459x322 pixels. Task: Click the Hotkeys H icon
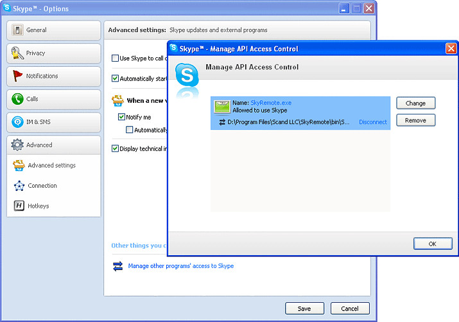[19, 206]
